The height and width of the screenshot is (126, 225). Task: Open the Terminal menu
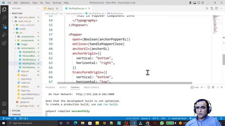click(57, 3)
